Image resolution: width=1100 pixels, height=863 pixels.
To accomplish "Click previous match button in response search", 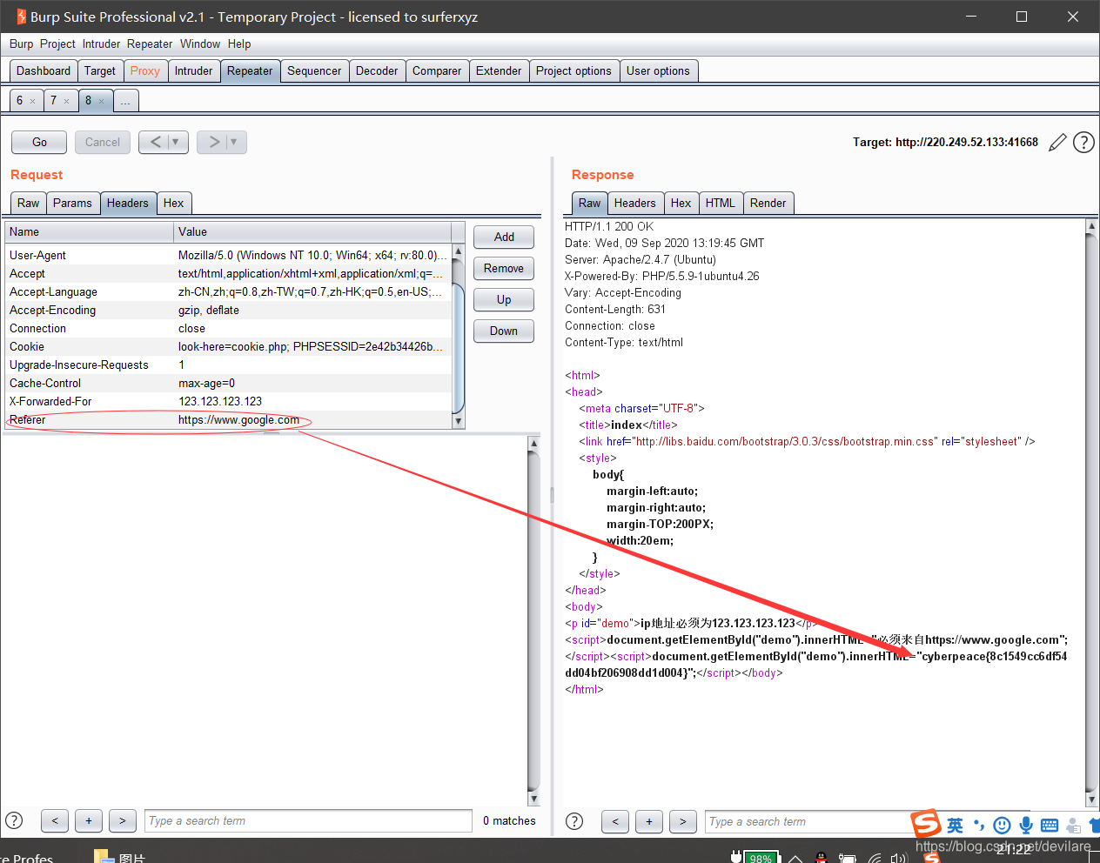I will click(615, 821).
